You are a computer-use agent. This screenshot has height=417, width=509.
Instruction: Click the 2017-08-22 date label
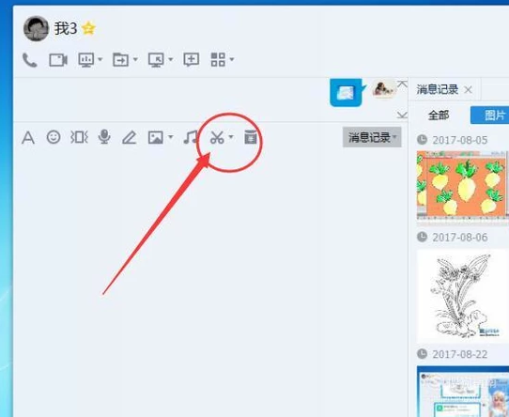tap(459, 354)
